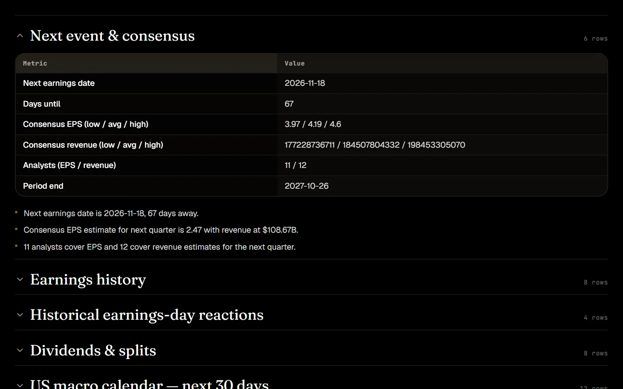Click the bullet about analysts covering estimates
This screenshot has height=389, width=623.
point(159,247)
